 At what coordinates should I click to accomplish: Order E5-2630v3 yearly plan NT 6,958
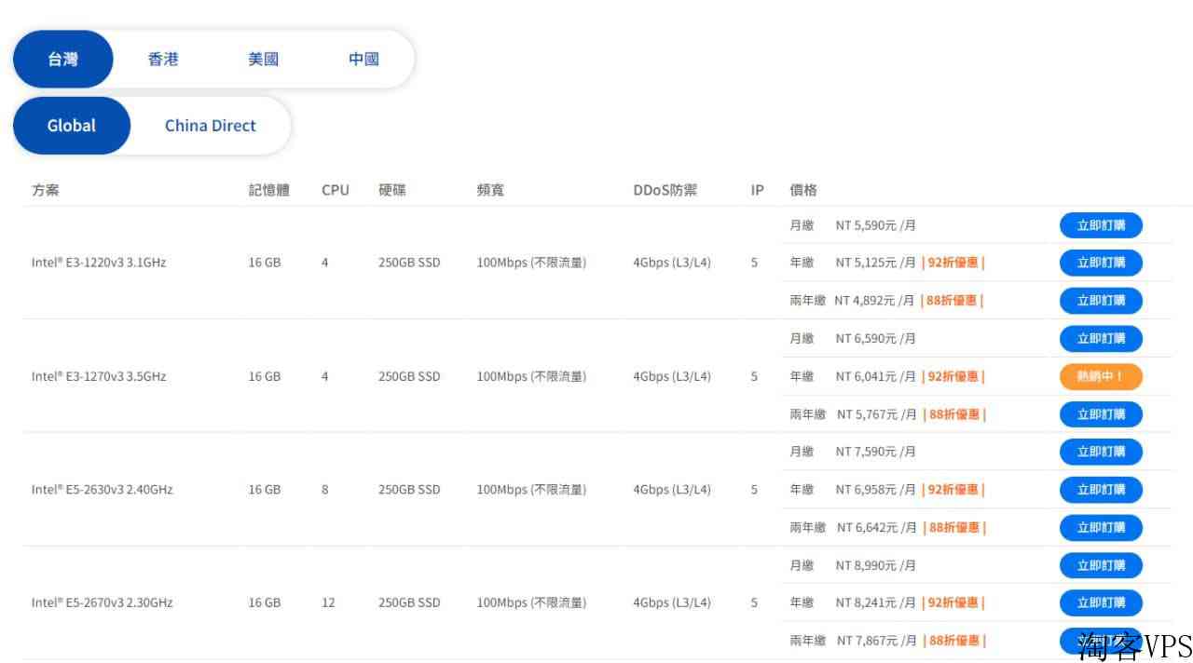coord(1101,490)
